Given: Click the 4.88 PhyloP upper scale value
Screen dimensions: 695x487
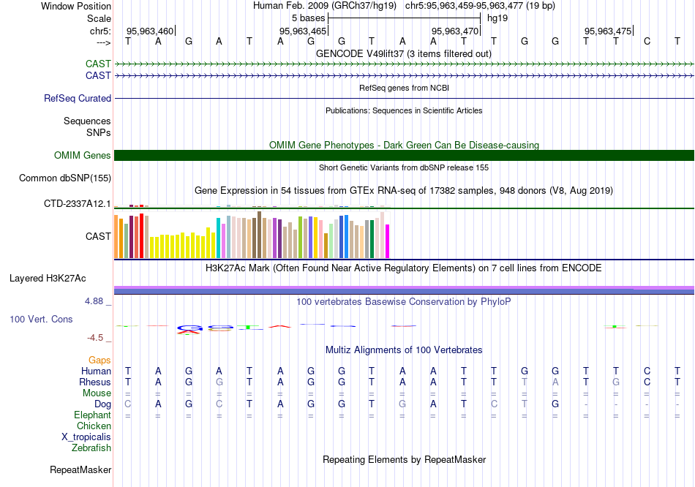Looking at the screenshot, I should [x=94, y=301].
